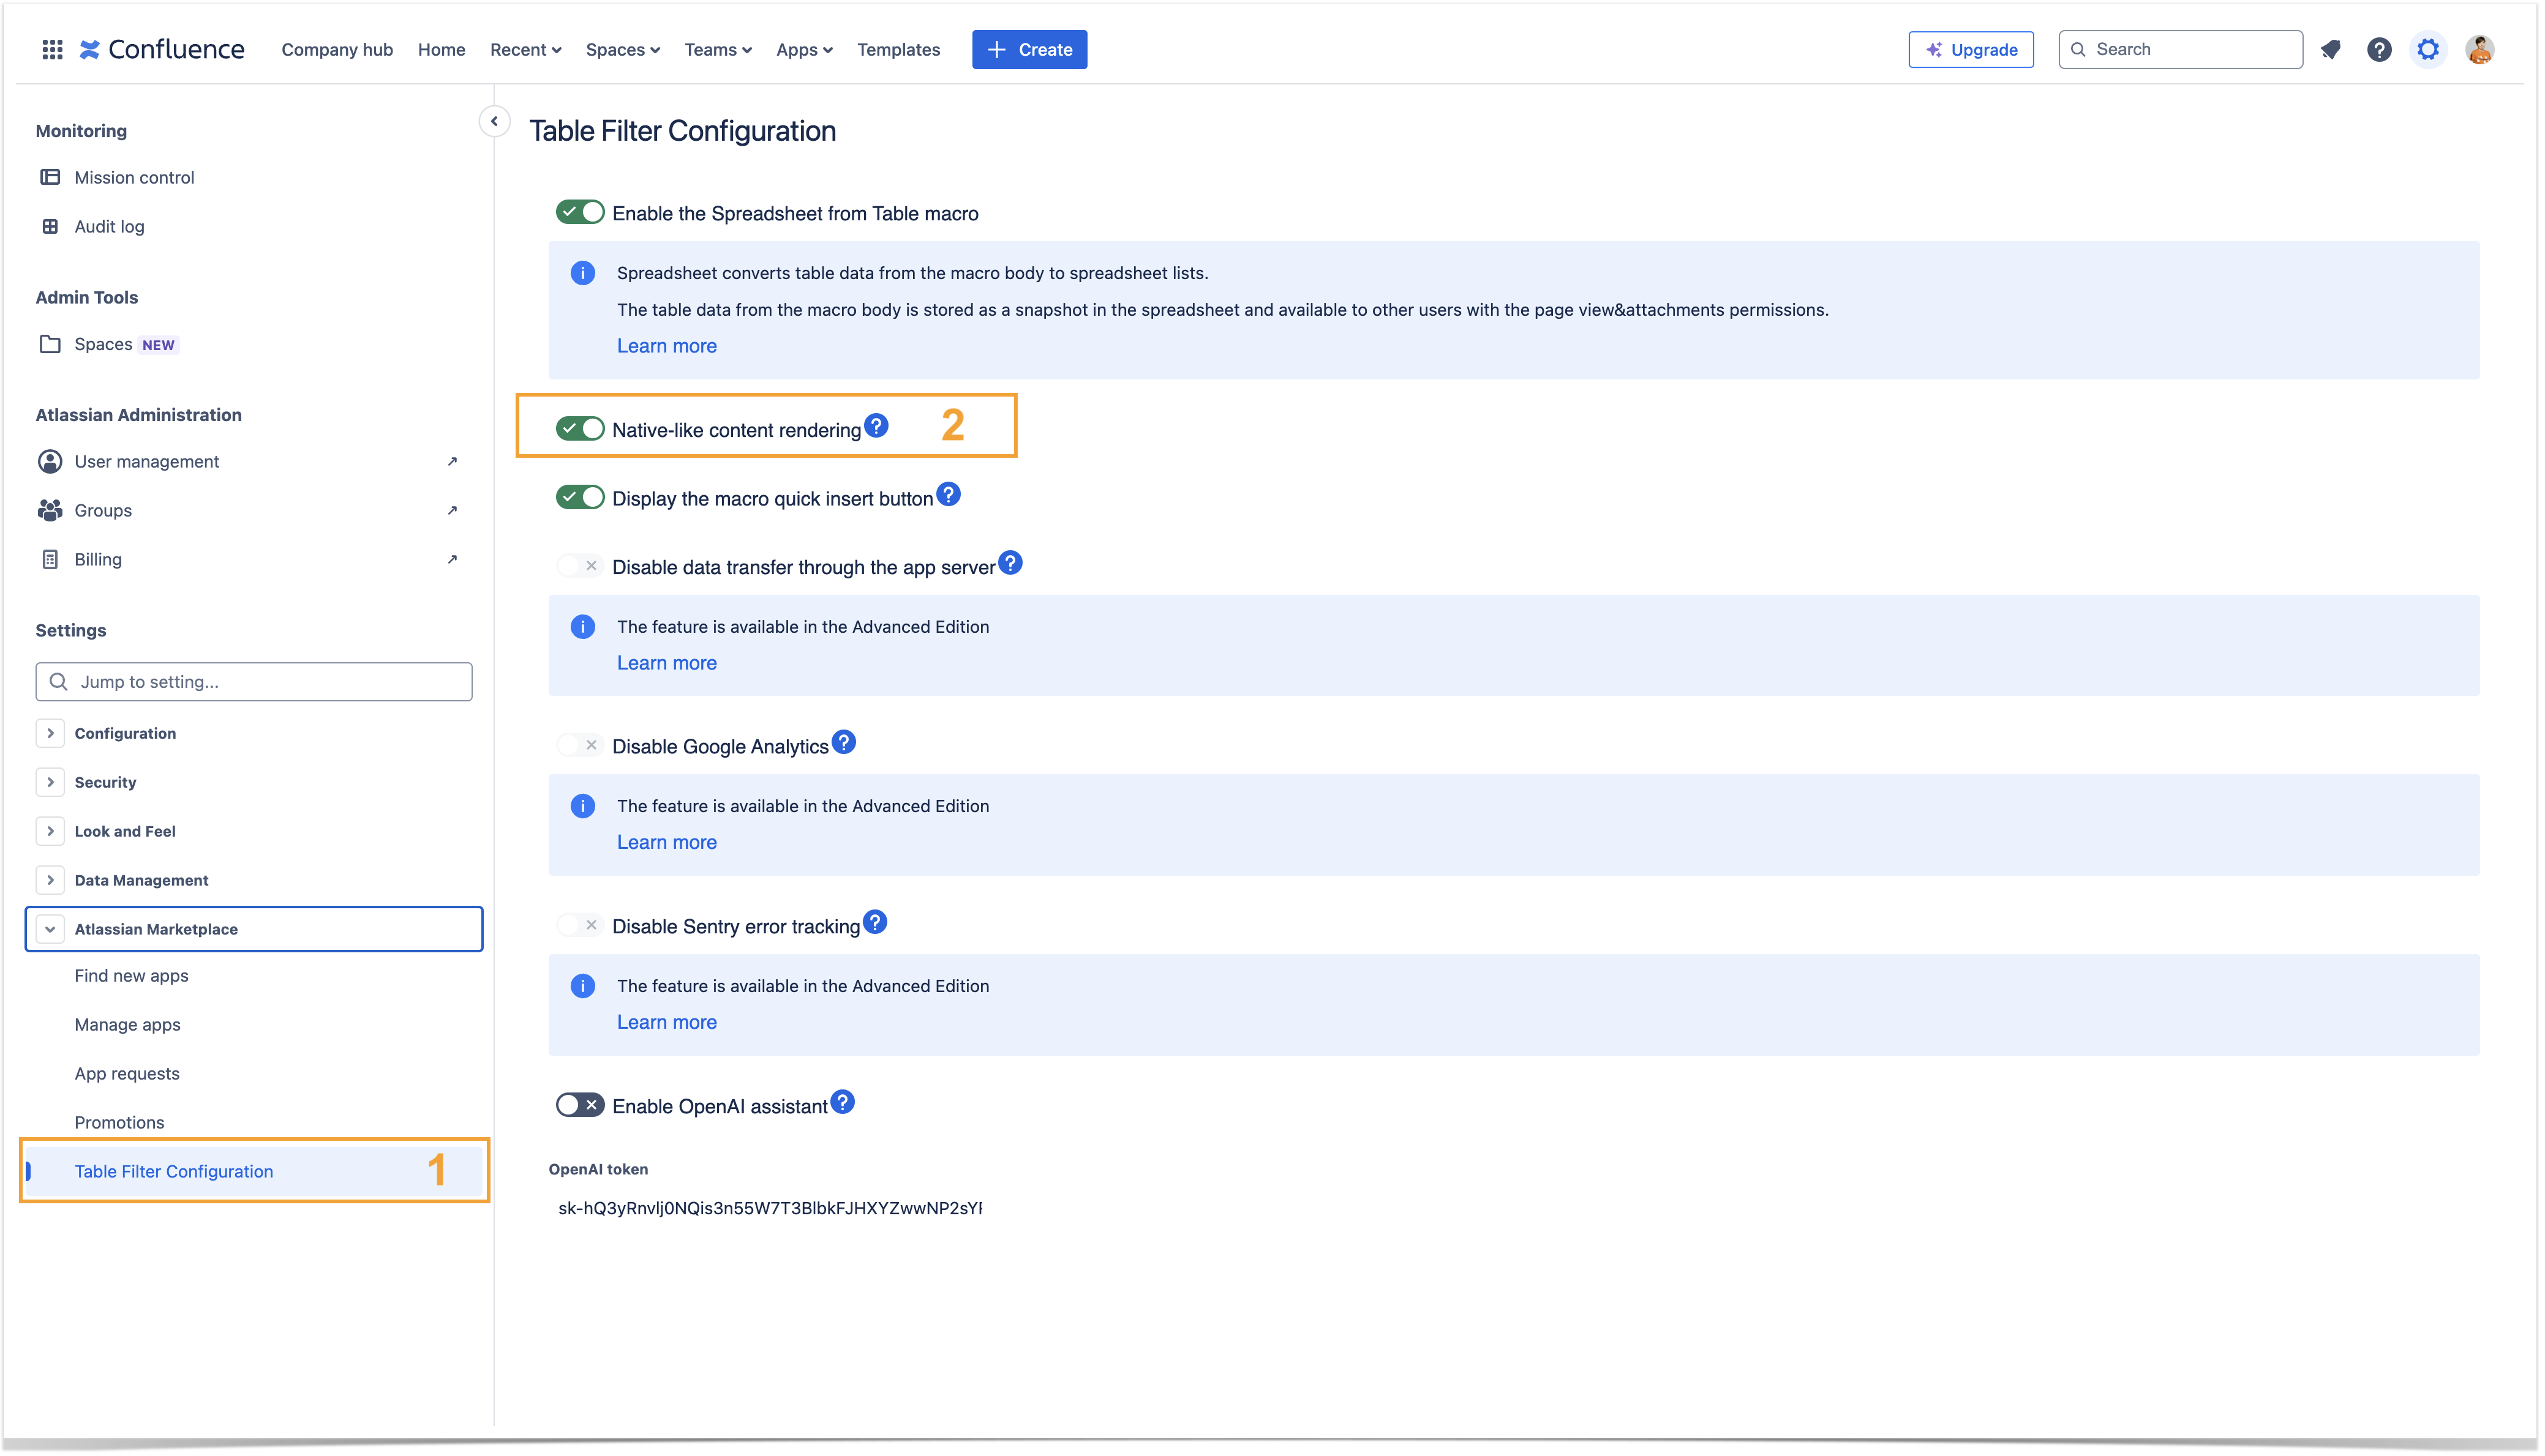2545x1456 pixels.
Task: Go to Templates in the top navigation
Action: point(897,49)
